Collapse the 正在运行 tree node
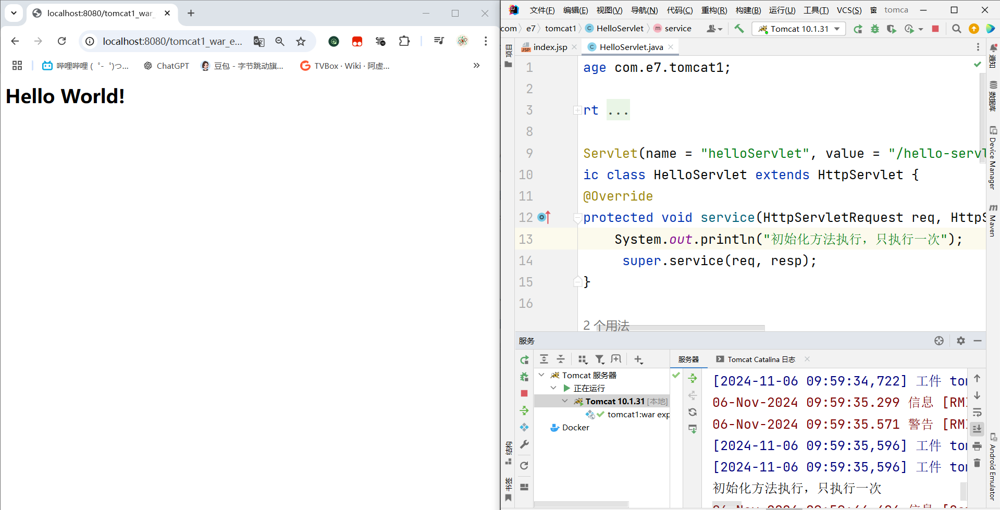 click(x=553, y=388)
